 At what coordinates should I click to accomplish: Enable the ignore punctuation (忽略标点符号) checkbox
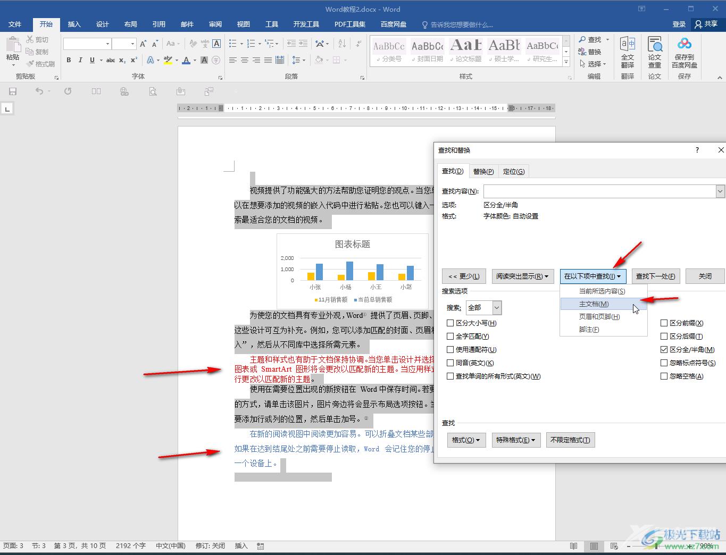pyautogui.click(x=664, y=363)
